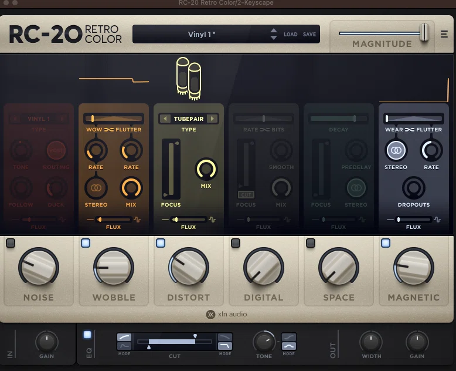The height and width of the screenshot is (371, 456).
Task: Select previous noise type beside VINYL 1
Action: 15,119
